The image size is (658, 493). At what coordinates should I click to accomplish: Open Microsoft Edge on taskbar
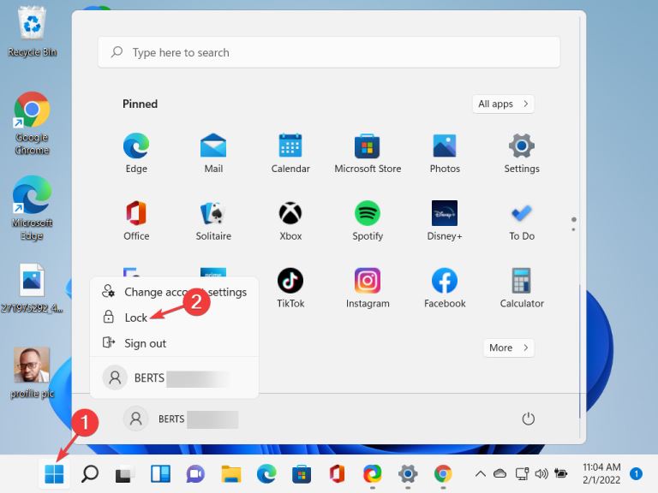click(266, 473)
